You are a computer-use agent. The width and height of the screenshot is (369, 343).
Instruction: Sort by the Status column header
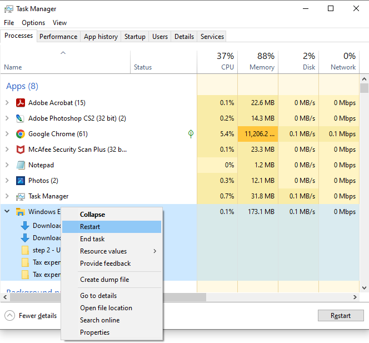click(163, 62)
